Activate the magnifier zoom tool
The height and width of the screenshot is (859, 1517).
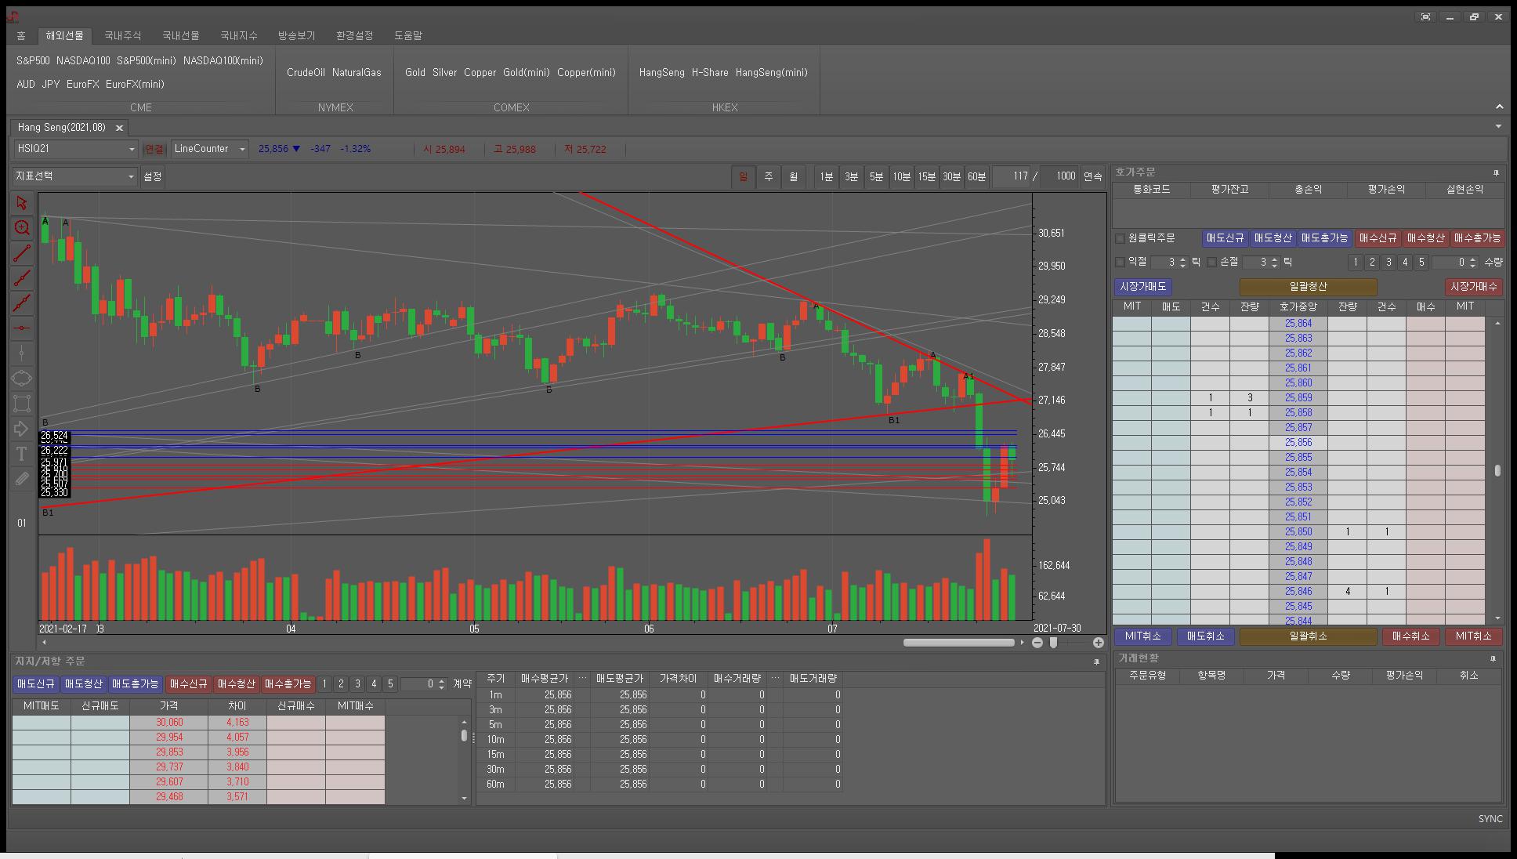[x=21, y=228]
